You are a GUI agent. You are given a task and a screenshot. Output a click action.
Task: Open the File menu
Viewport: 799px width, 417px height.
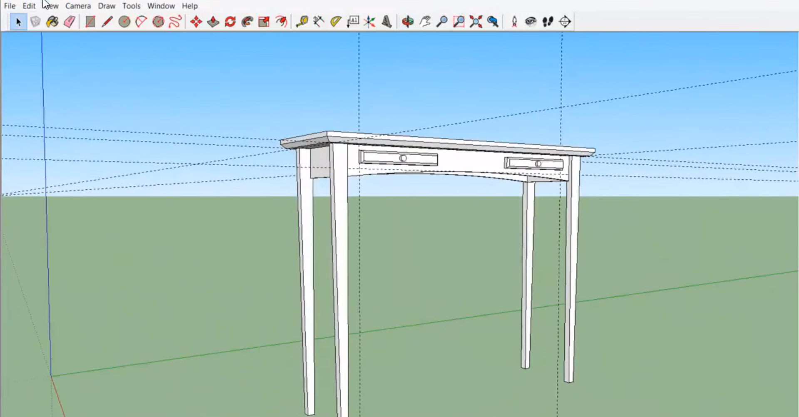pyautogui.click(x=10, y=6)
